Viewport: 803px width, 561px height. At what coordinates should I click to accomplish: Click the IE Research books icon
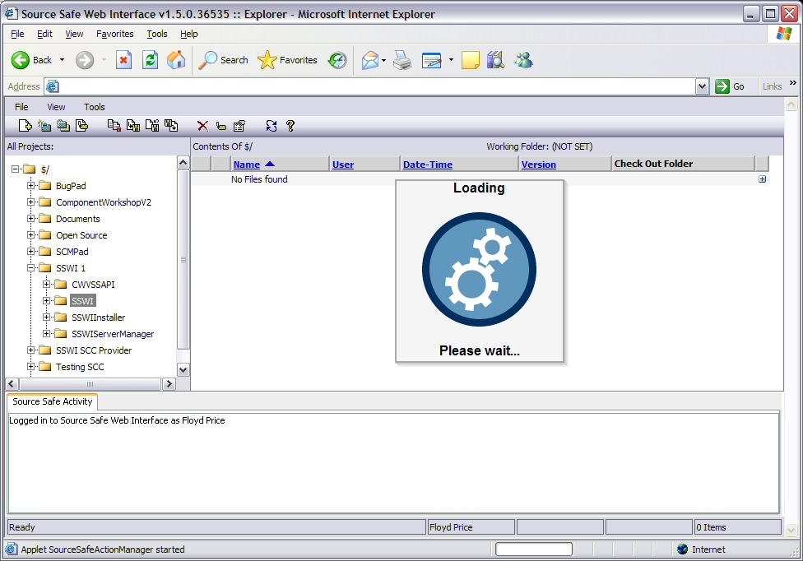click(x=496, y=60)
